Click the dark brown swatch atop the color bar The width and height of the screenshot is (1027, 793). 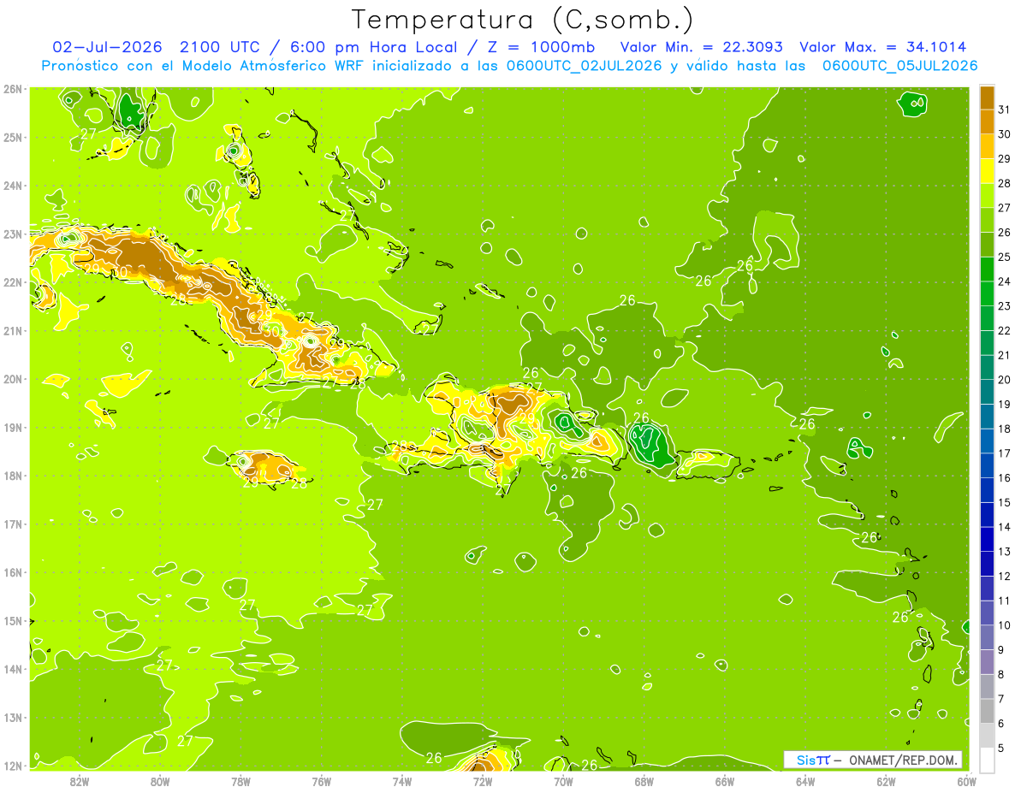(987, 98)
